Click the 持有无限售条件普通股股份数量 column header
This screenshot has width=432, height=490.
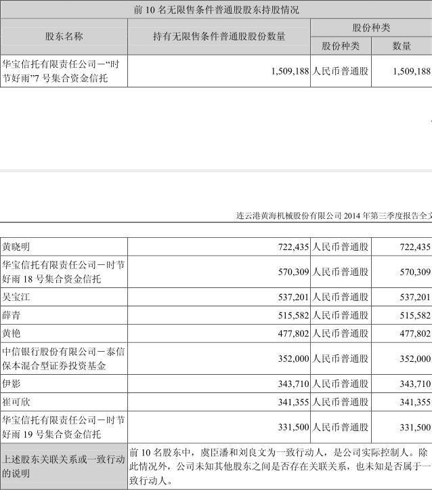(x=219, y=37)
